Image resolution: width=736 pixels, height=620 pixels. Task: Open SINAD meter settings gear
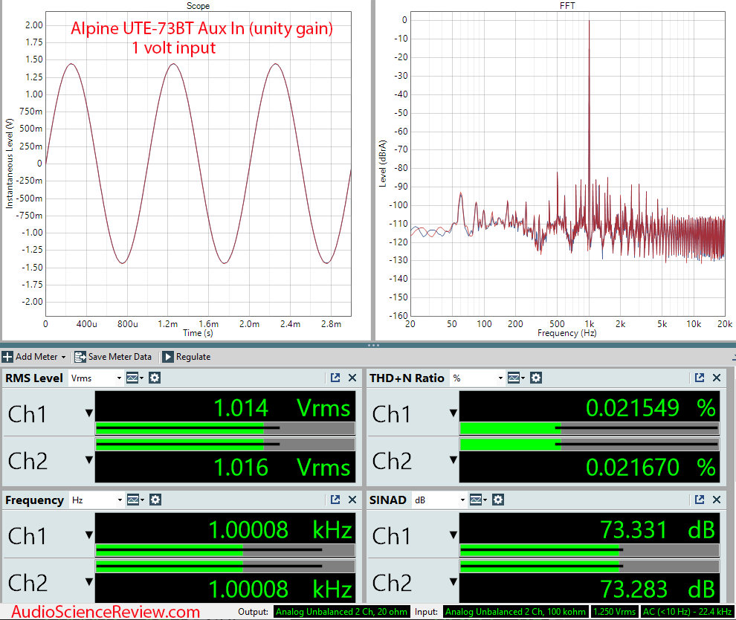(498, 500)
